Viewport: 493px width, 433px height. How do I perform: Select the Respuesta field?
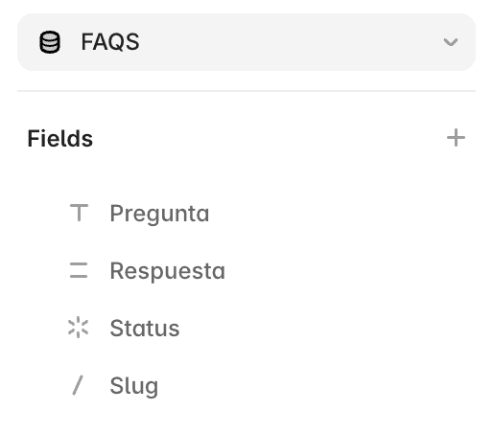[246, 270]
